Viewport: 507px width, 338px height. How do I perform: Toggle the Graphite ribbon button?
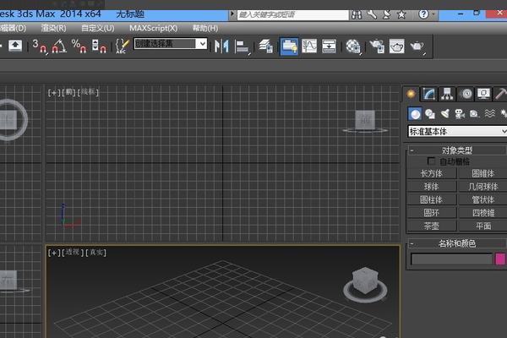[289, 46]
